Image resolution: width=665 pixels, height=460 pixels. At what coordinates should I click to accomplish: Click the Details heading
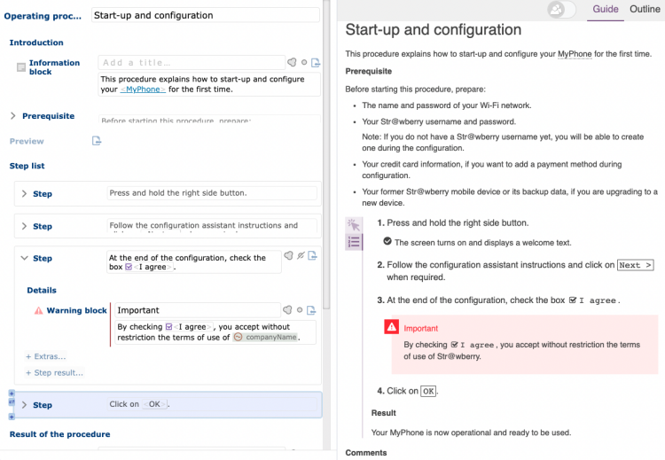coord(42,291)
